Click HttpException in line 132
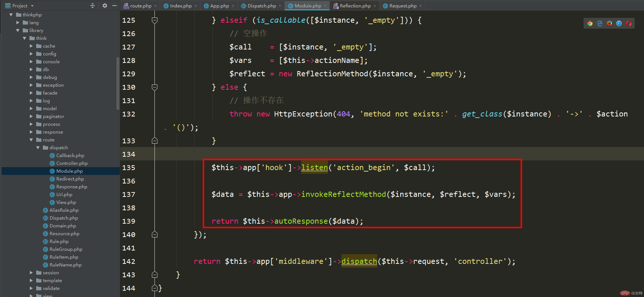The image size is (644, 297). [x=303, y=114]
